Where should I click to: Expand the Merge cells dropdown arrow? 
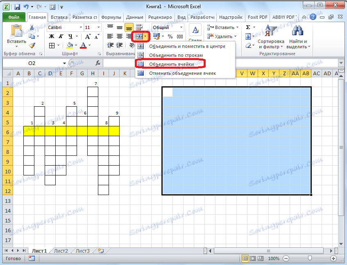(145, 36)
